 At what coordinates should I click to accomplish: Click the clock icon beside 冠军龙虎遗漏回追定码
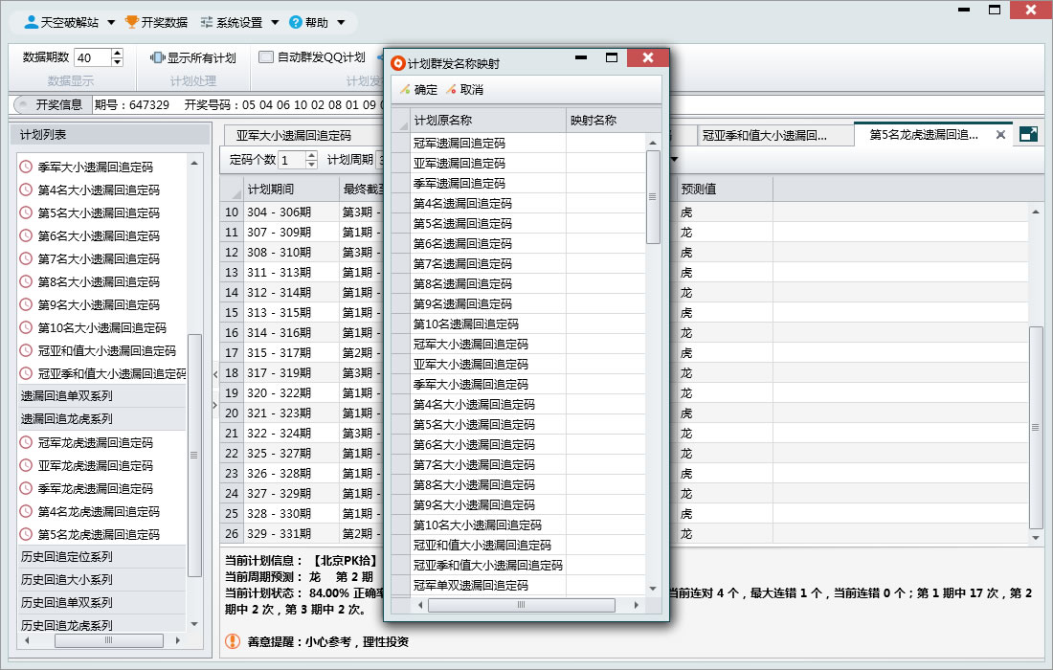[26, 443]
